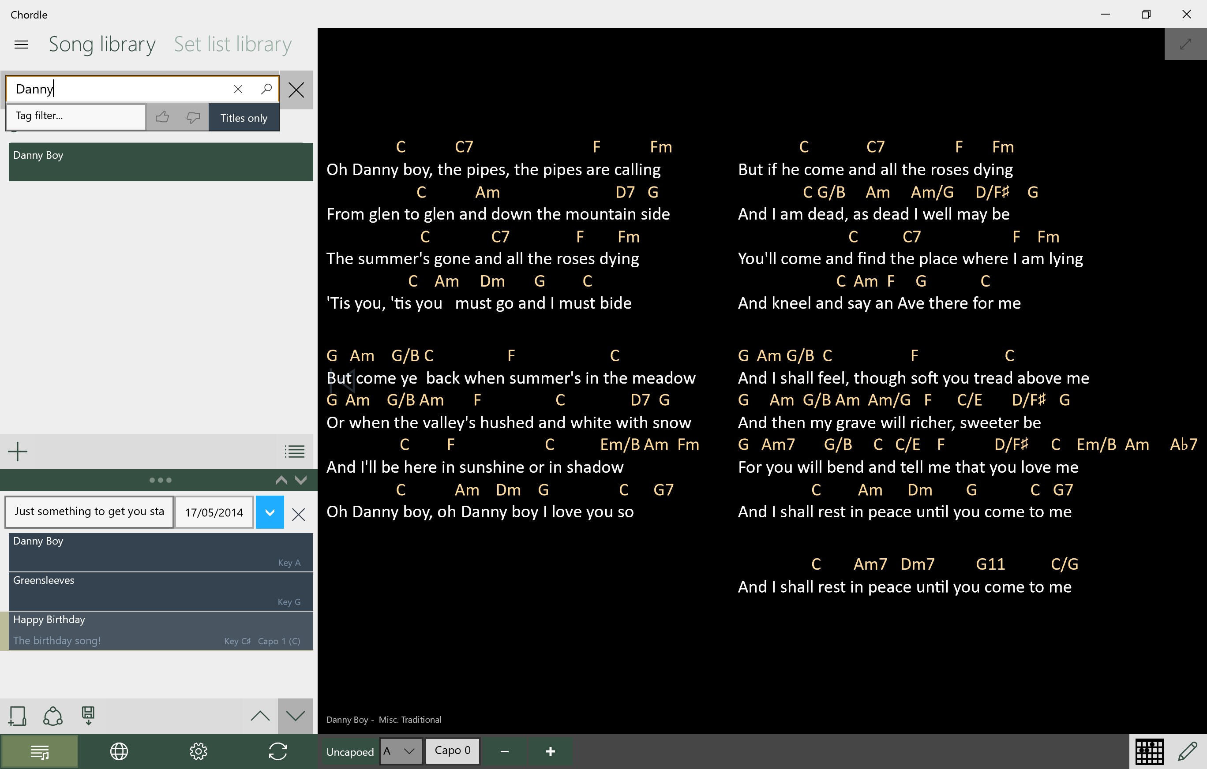Open the globe web search icon
Viewport: 1207px width, 769px height.
[119, 751]
